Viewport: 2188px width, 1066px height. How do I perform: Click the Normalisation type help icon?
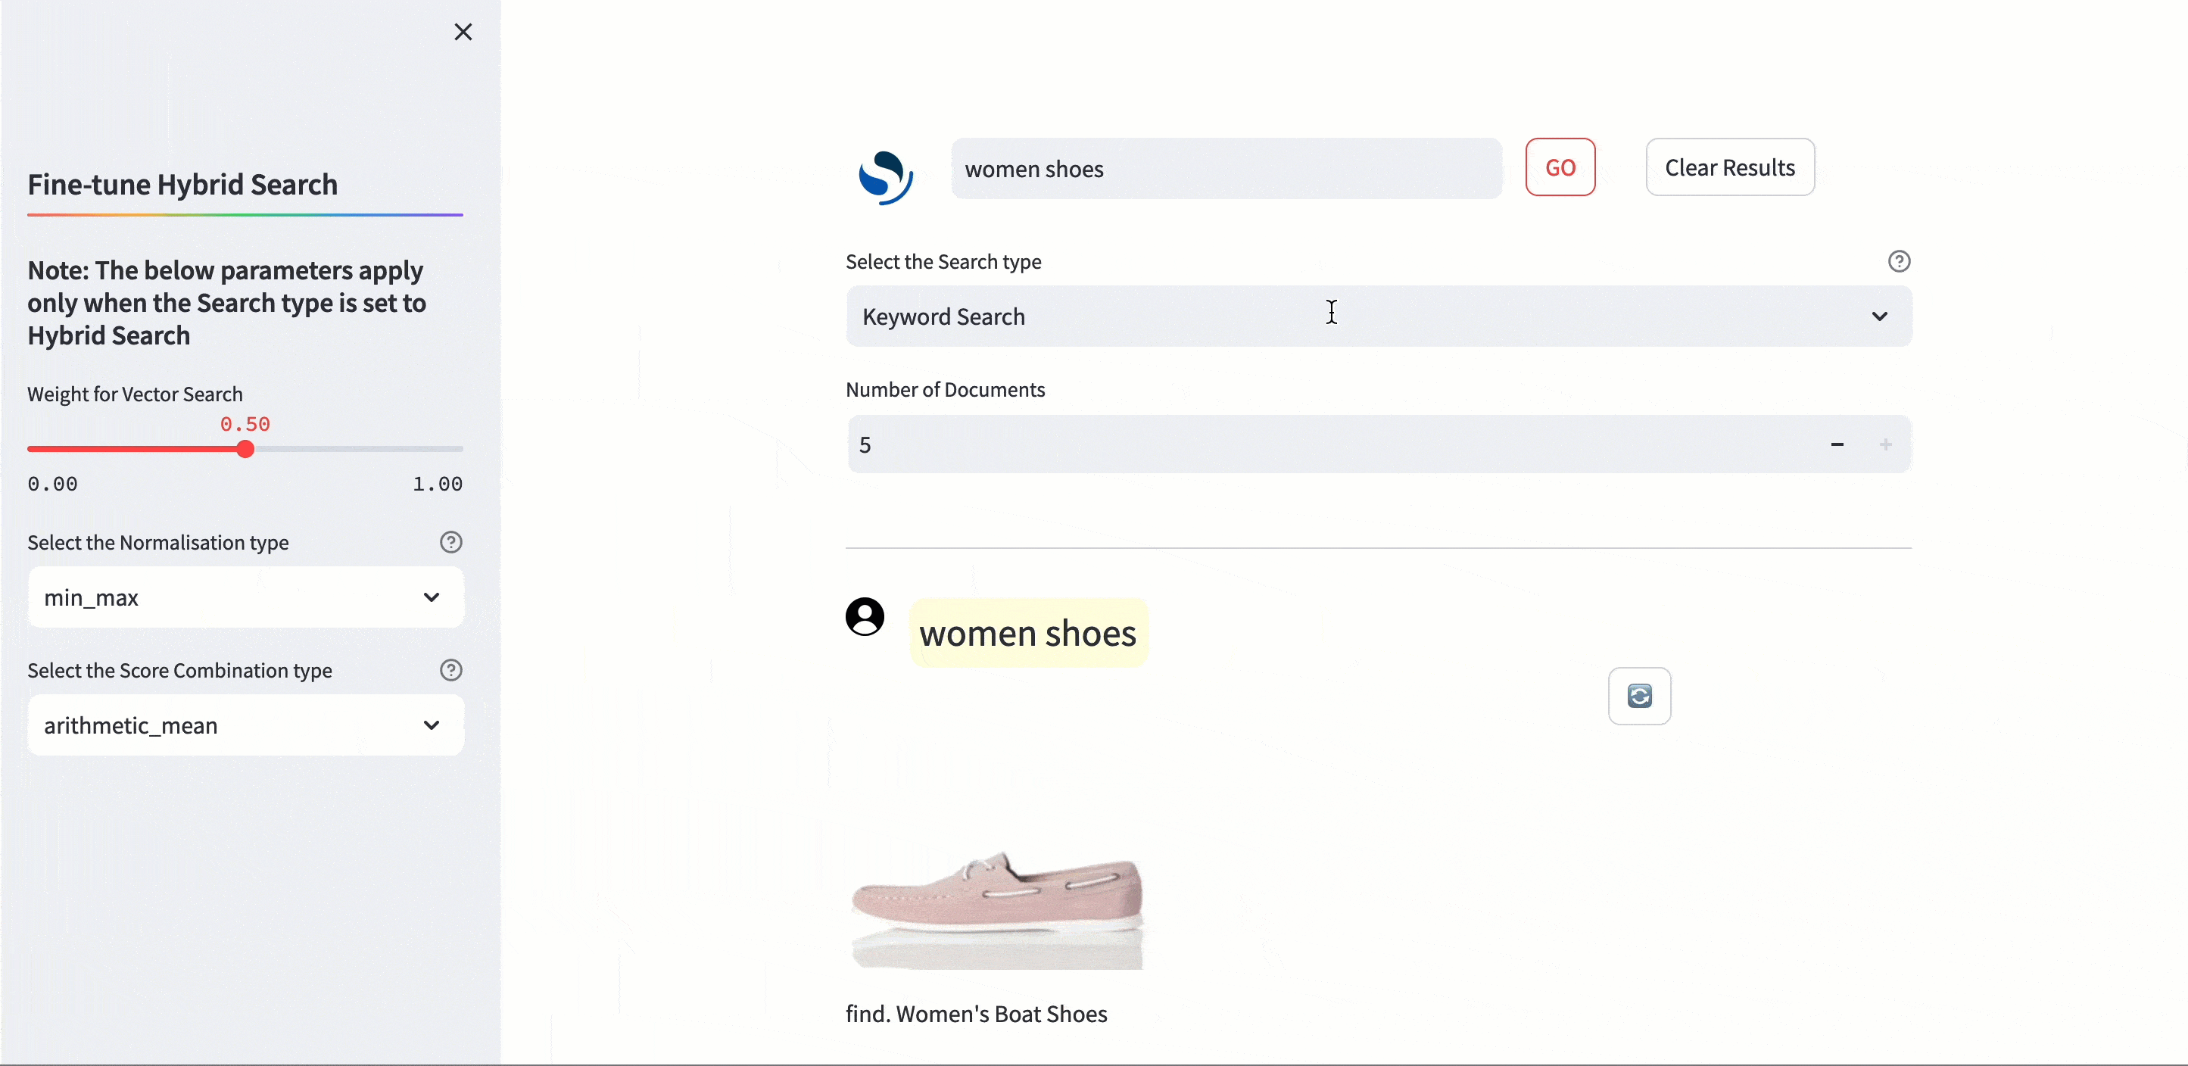pyautogui.click(x=451, y=542)
